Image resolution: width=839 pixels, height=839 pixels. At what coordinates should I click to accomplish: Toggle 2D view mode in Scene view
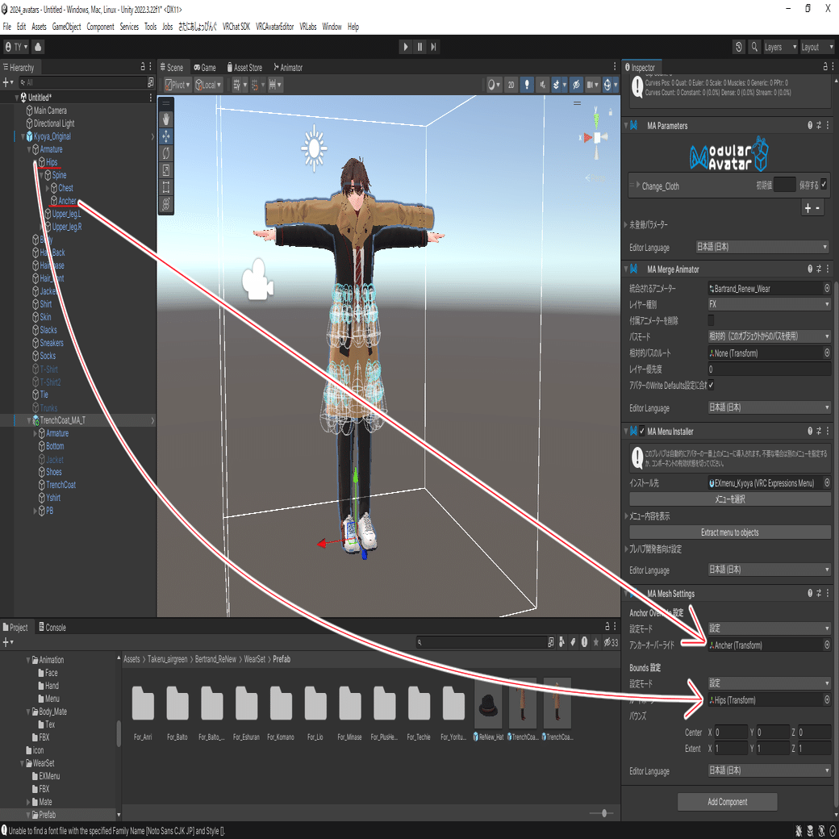pyautogui.click(x=511, y=85)
